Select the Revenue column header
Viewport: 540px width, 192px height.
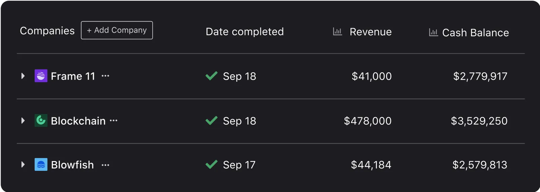[x=371, y=32]
